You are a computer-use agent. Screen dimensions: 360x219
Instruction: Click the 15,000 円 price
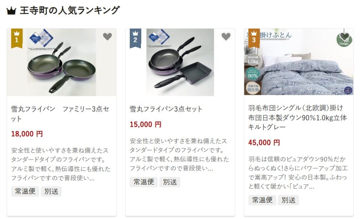tap(146, 124)
